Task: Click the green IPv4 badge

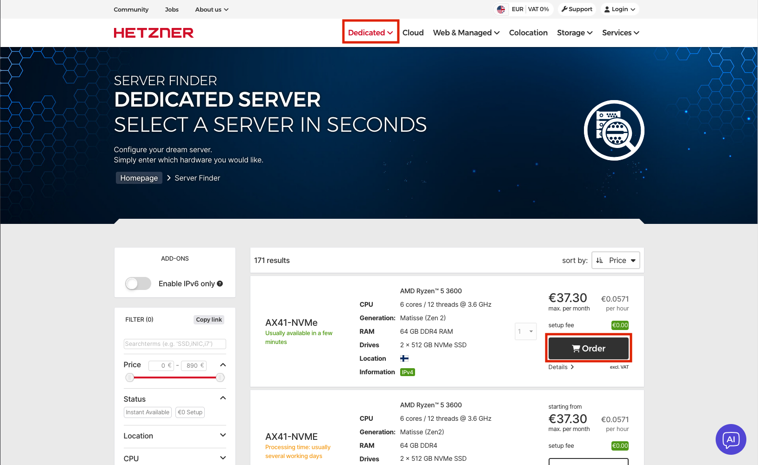Action: 407,372
